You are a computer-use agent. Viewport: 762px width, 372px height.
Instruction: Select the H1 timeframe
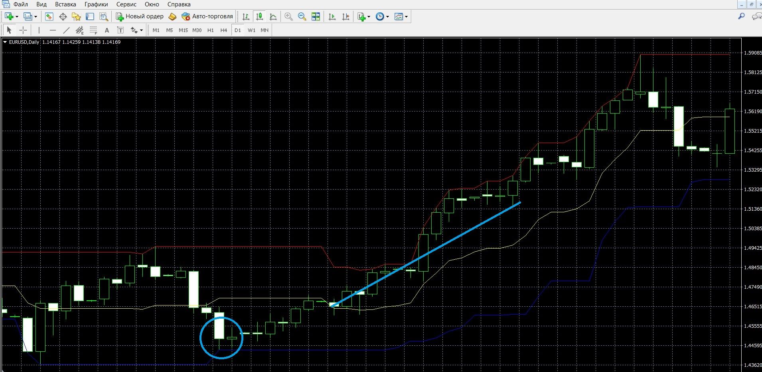[210, 30]
